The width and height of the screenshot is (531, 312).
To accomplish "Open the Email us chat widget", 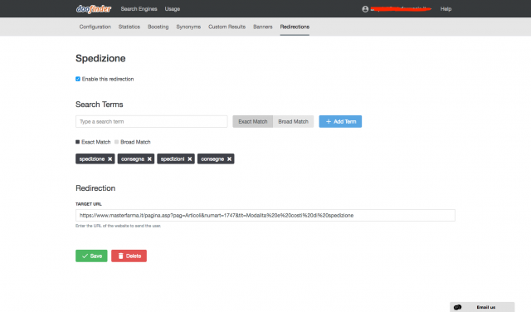I will click(482, 307).
